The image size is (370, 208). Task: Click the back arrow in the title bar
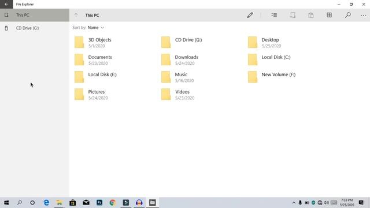pyautogui.click(x=6, y=4)
